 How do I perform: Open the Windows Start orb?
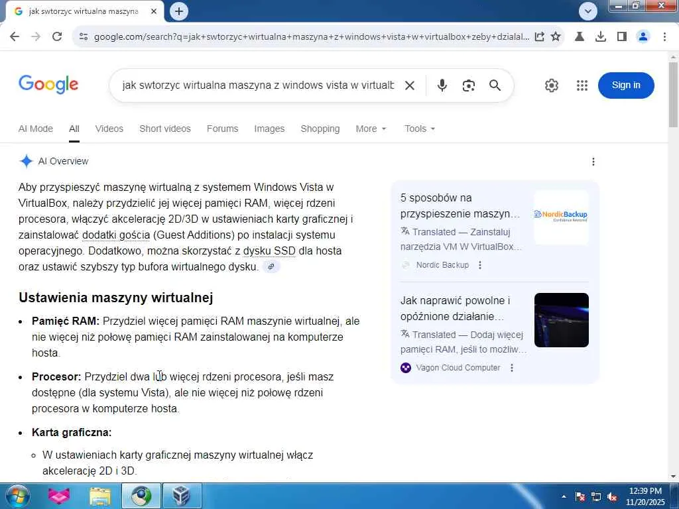(x=17, y=496)
